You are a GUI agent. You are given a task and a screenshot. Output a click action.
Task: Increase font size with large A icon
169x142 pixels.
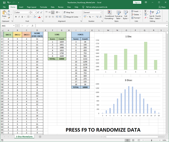tap(38, 13)
